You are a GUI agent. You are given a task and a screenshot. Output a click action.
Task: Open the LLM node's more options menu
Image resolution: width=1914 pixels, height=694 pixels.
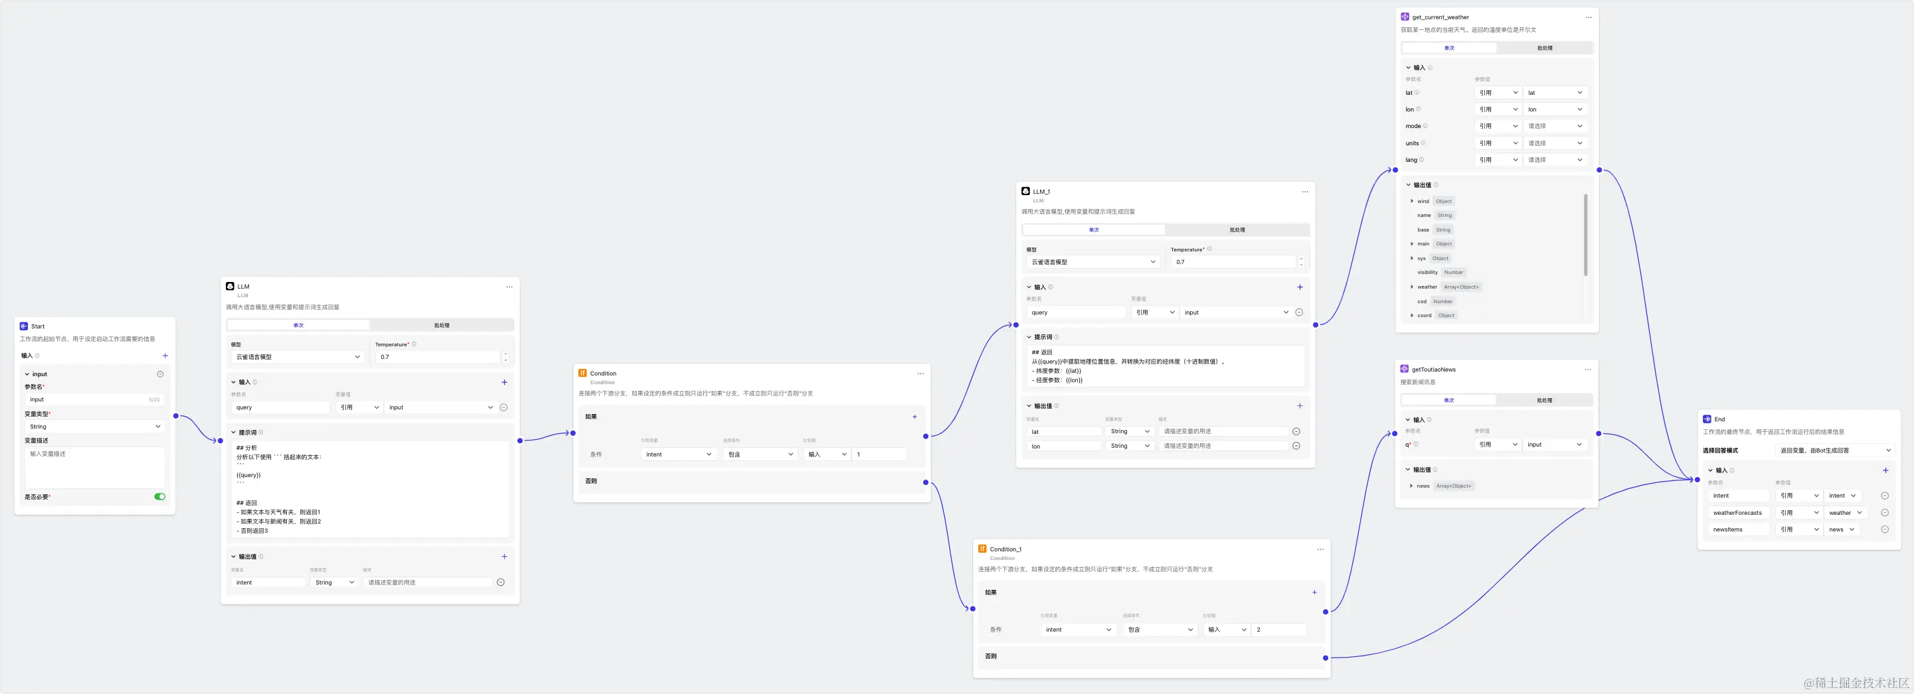(x=509, y=287)
